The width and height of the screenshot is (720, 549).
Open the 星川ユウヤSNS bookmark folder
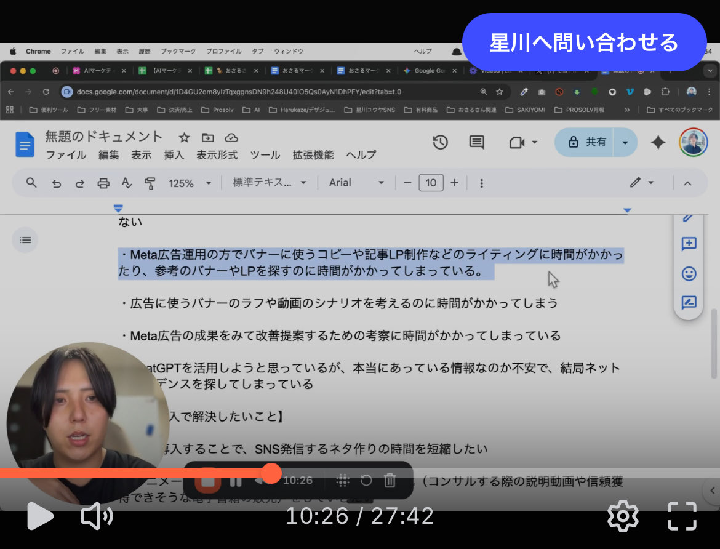pos(369,110)
